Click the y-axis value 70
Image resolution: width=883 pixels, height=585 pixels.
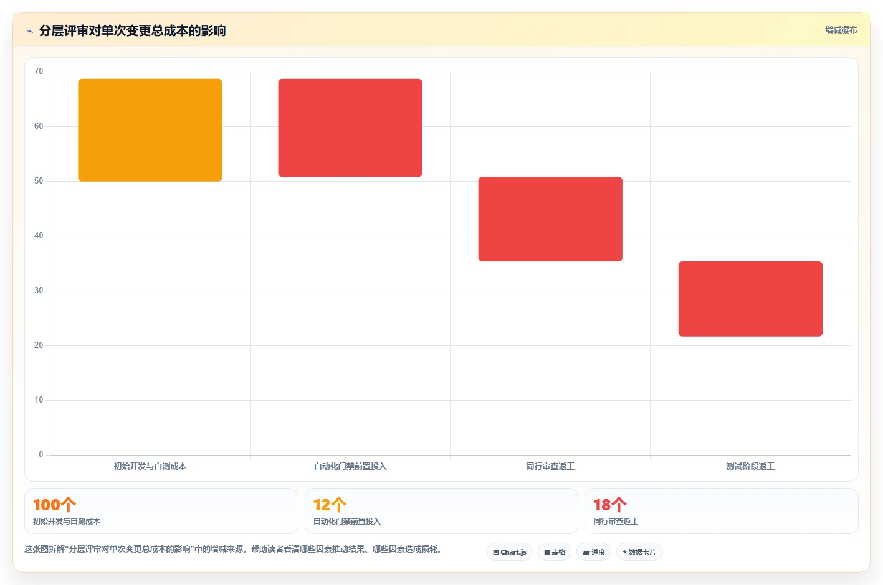39,72
